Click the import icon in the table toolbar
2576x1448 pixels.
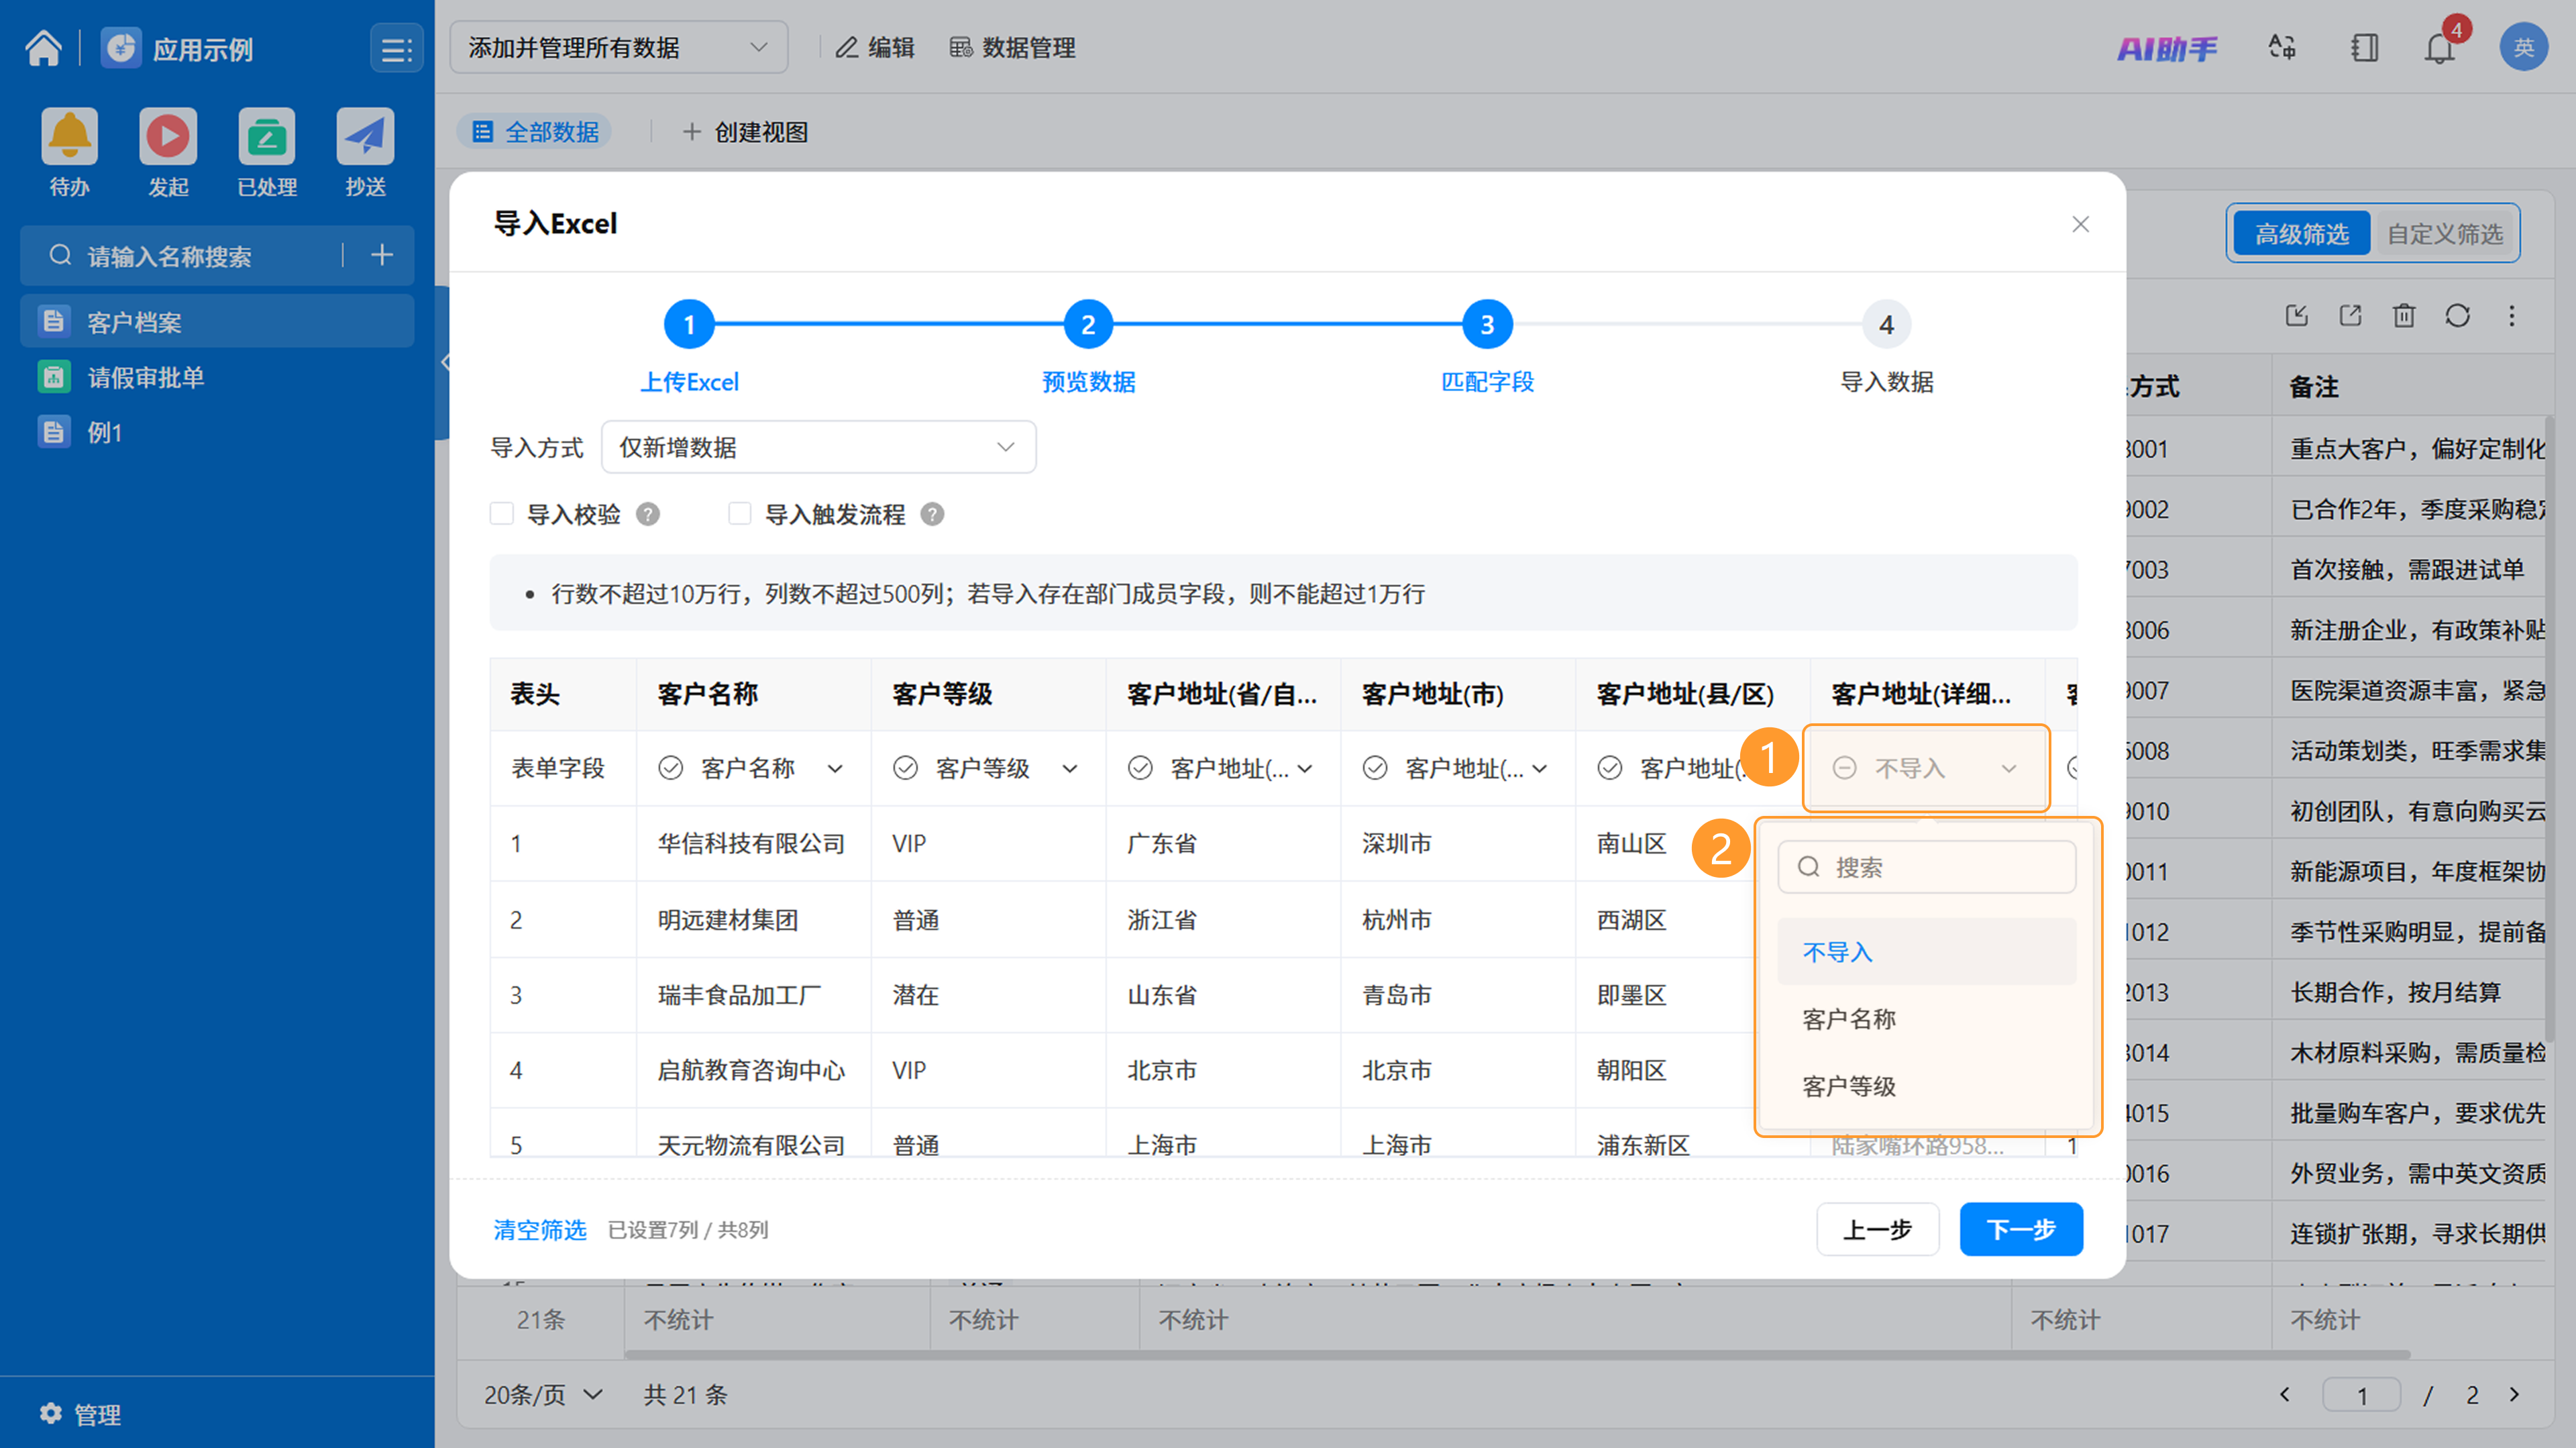[2296, 316]
